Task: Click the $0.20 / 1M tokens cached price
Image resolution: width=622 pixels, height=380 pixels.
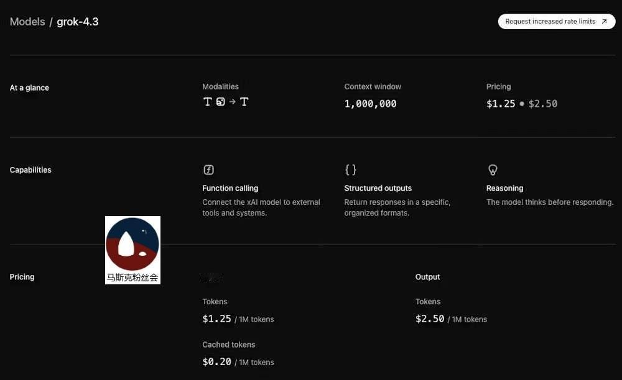Action: [238, 362]
